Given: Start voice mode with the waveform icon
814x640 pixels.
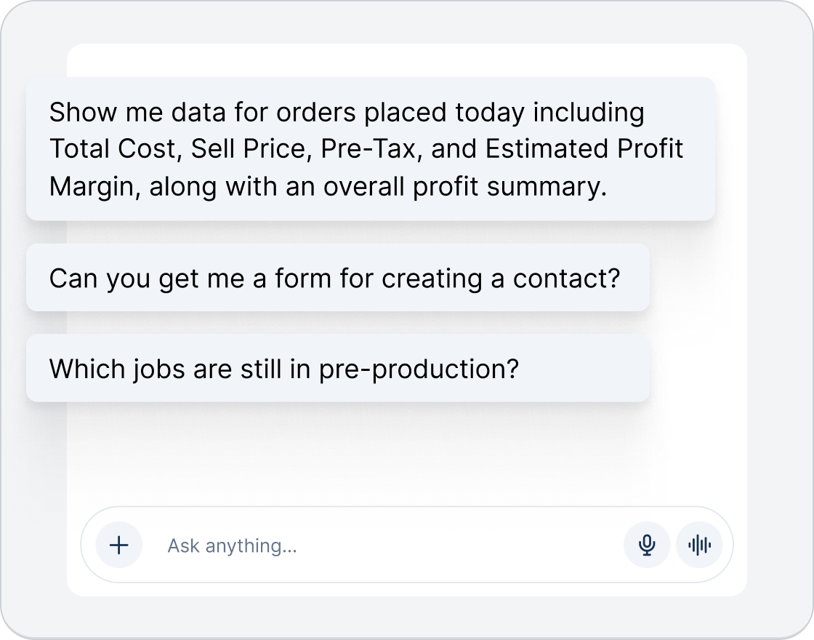Looking at the screenshot, I should pos(699,545).
